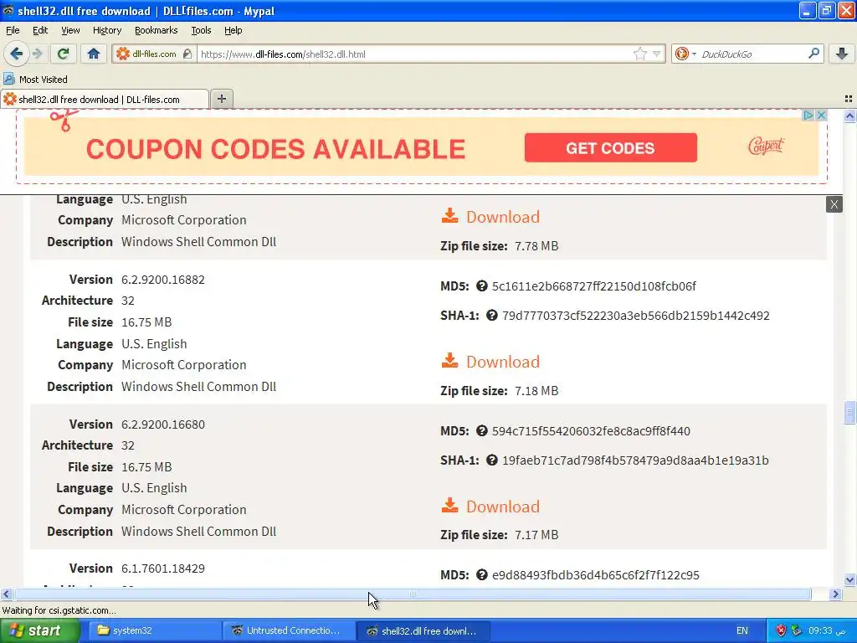Bookmark this page with the star icon

pos(639,54)
